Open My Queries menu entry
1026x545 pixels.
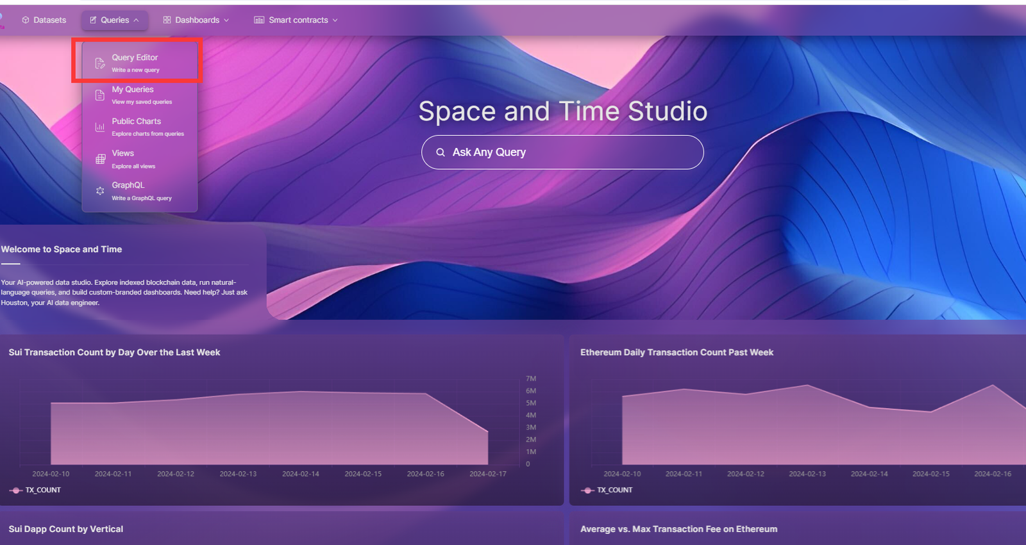click(140, 95)
